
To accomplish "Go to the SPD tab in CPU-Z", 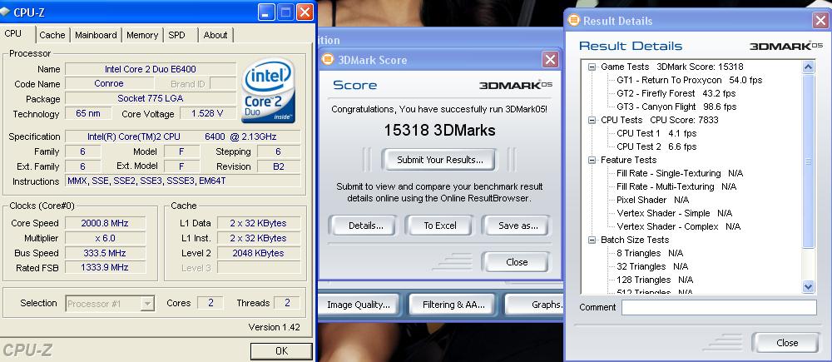I will click(177, 35).
